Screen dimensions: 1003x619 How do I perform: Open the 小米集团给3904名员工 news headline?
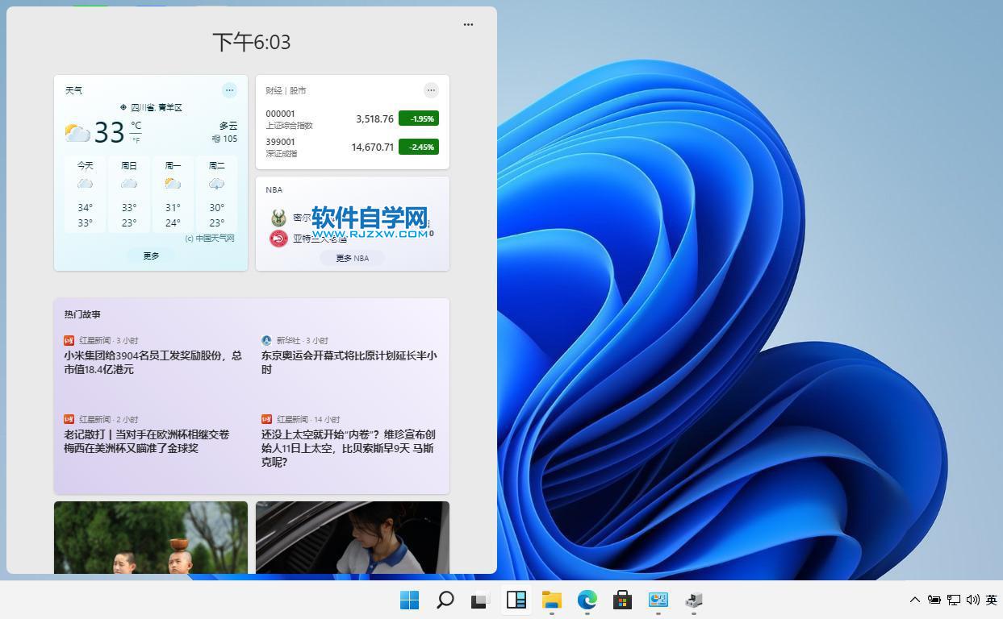coord(153,362)
